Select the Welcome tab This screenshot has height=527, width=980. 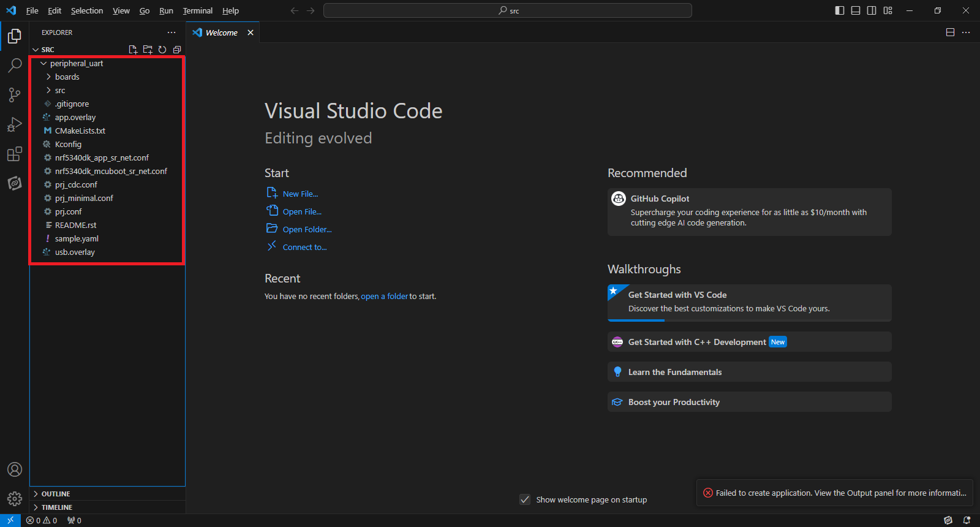pos(221,32)
